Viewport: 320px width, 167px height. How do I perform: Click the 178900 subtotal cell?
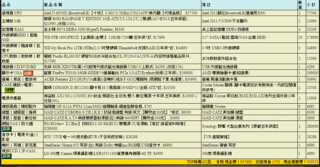click(312, 37)
